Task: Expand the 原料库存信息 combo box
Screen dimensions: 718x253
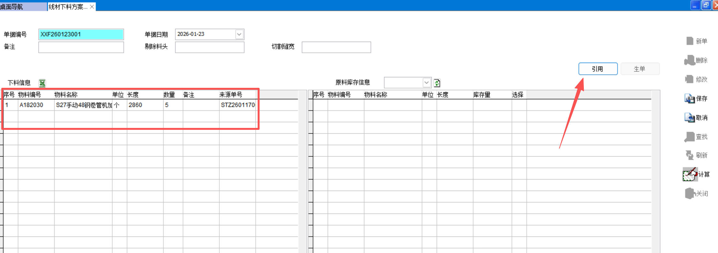Action: pyautogui.click(x=426, y=83)
